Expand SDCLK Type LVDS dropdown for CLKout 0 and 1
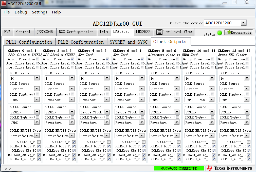The height and width of the screenshot is (172, 256). tap(37, 122)
